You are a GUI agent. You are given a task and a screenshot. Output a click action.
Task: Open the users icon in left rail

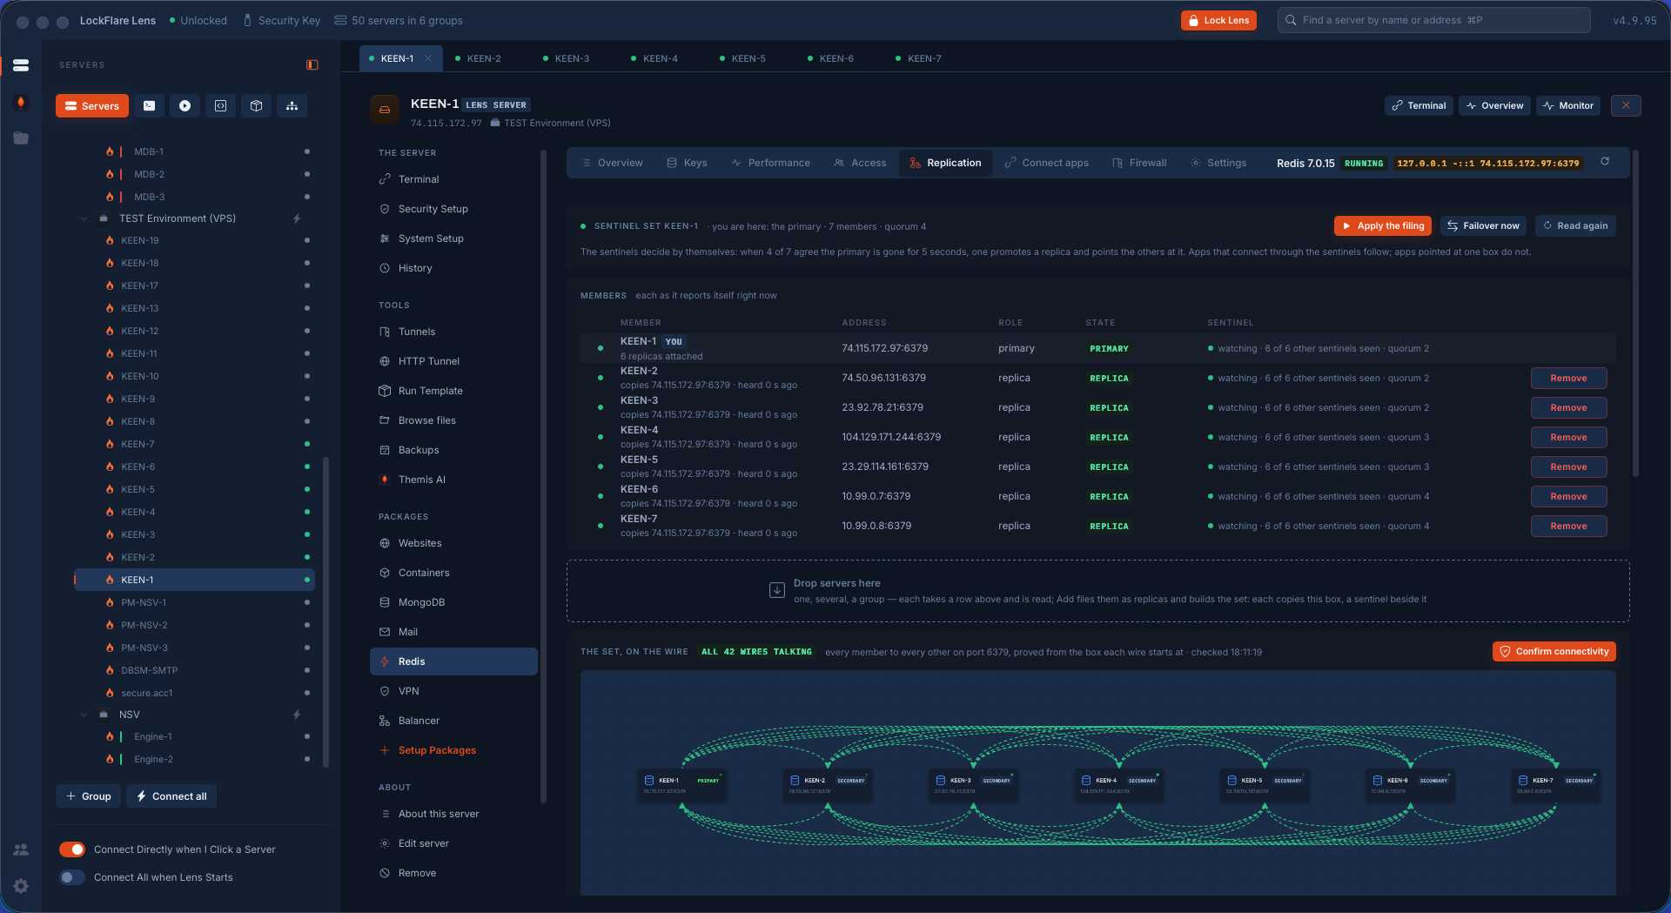tap(21, 849)
